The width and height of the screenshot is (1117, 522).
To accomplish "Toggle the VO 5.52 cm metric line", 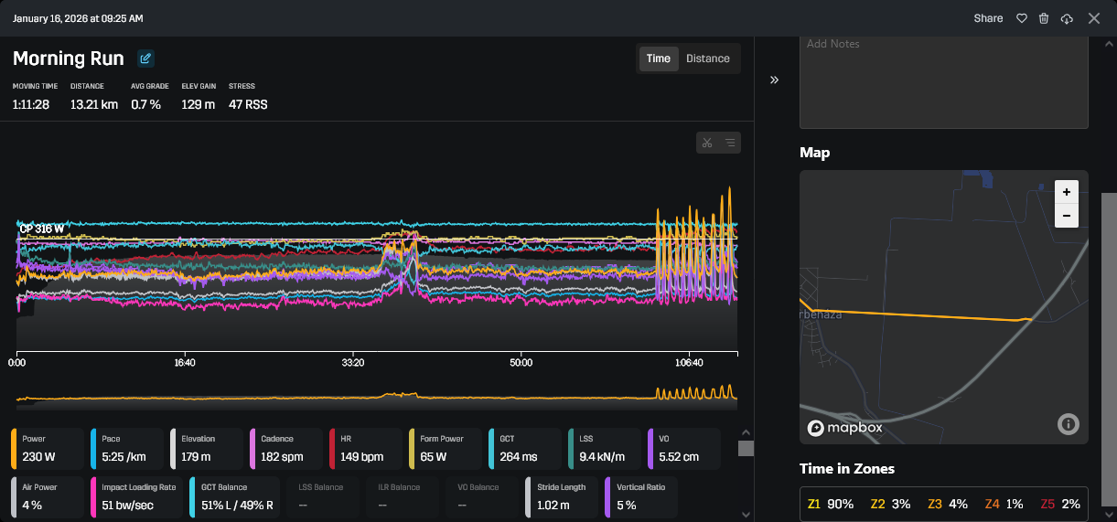I will click(x=683, y=449).
